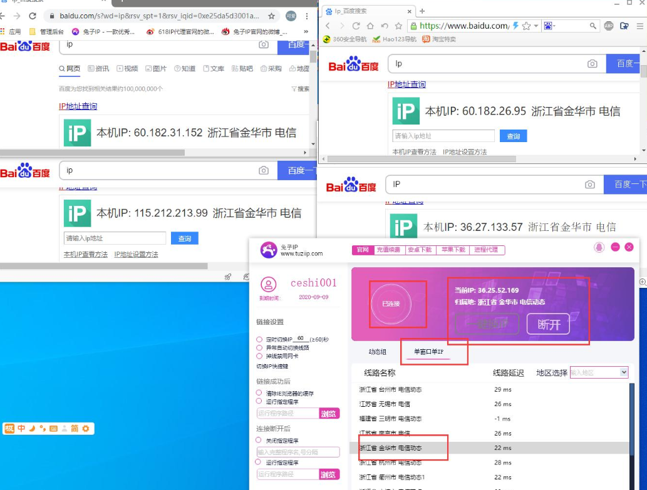647x490 pixels.
Task: Click the horizontal scrollbar in the Chrome Baidu window
Action: coord(93,153)
